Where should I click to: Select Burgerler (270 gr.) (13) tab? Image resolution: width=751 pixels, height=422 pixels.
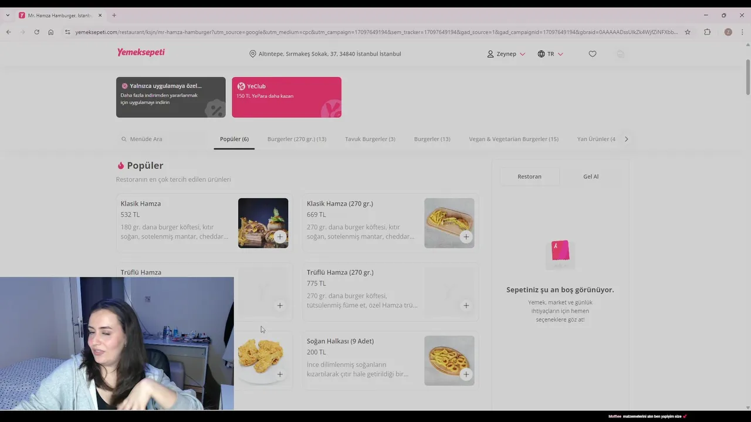pos(297,139)
